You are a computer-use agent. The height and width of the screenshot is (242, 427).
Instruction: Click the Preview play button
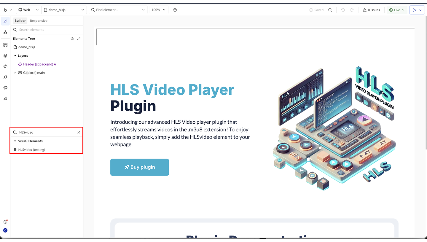coord(414,10)
